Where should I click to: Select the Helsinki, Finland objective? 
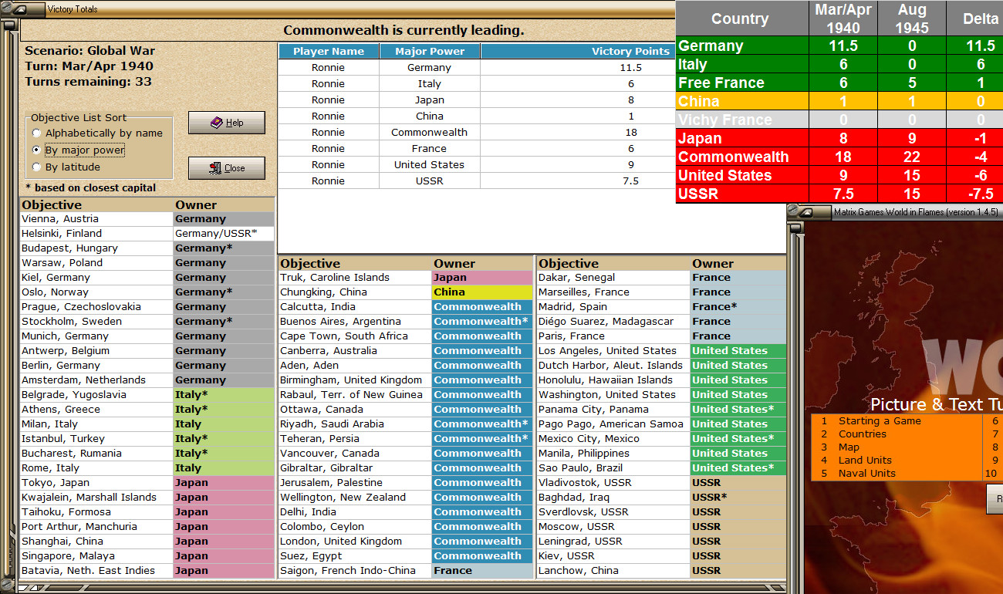[96, 234]
